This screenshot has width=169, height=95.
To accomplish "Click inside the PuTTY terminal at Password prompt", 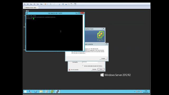I will pyautogui.click(x=34, y=19).
